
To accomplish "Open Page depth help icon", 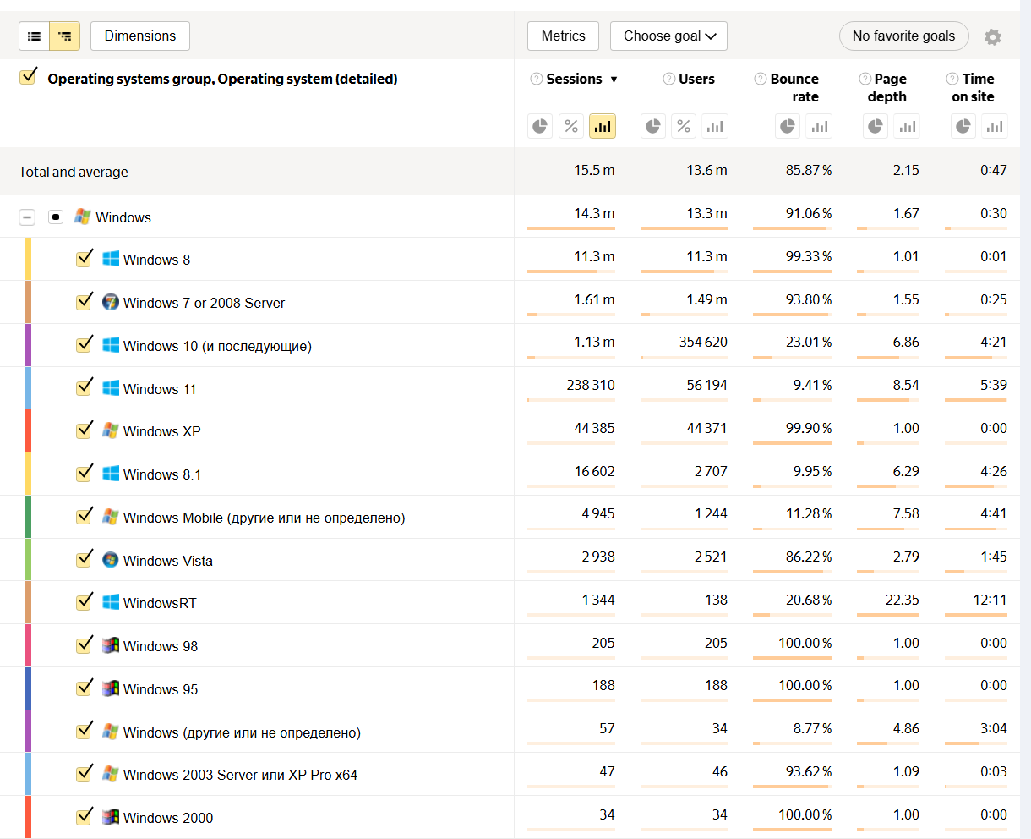I will pos(865,79).
